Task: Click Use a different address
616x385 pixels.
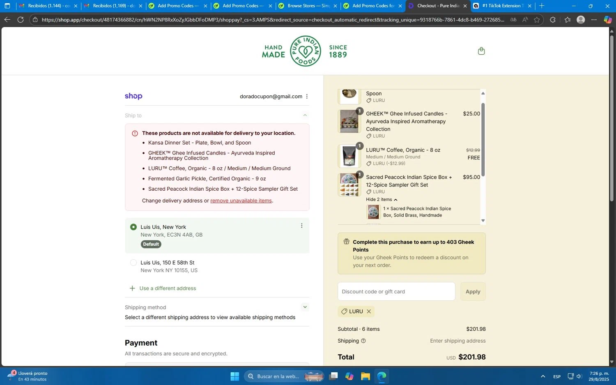Action: [163, 288]
